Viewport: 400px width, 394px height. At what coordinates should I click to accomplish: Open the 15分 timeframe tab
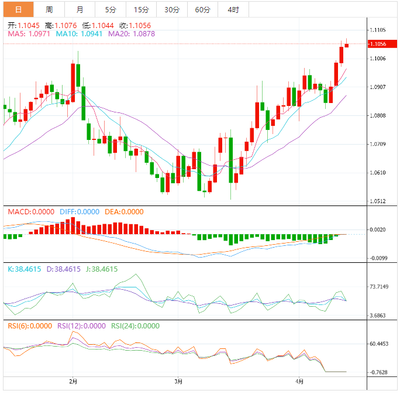tap(141, 9)
